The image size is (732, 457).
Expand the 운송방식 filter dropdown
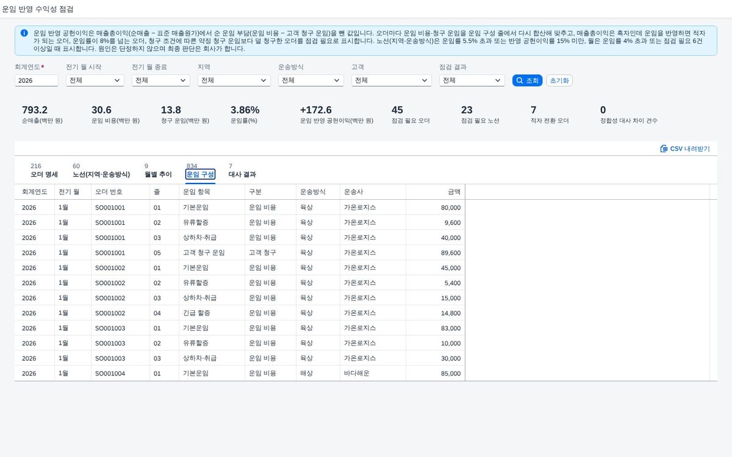tap(311, 80)
